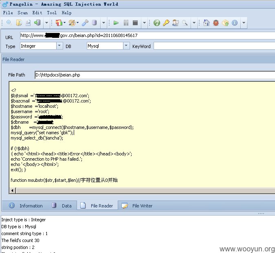Image resolution: width=275 pixels, height=253 pixels.
Task: Stop the scan with stop button
Action: coord(135,23)
